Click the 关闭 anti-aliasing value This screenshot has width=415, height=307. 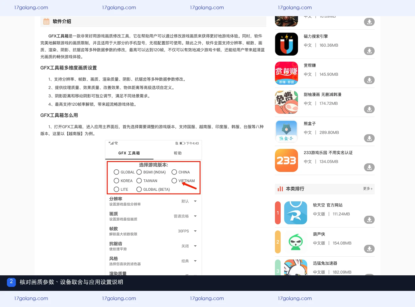185,246
